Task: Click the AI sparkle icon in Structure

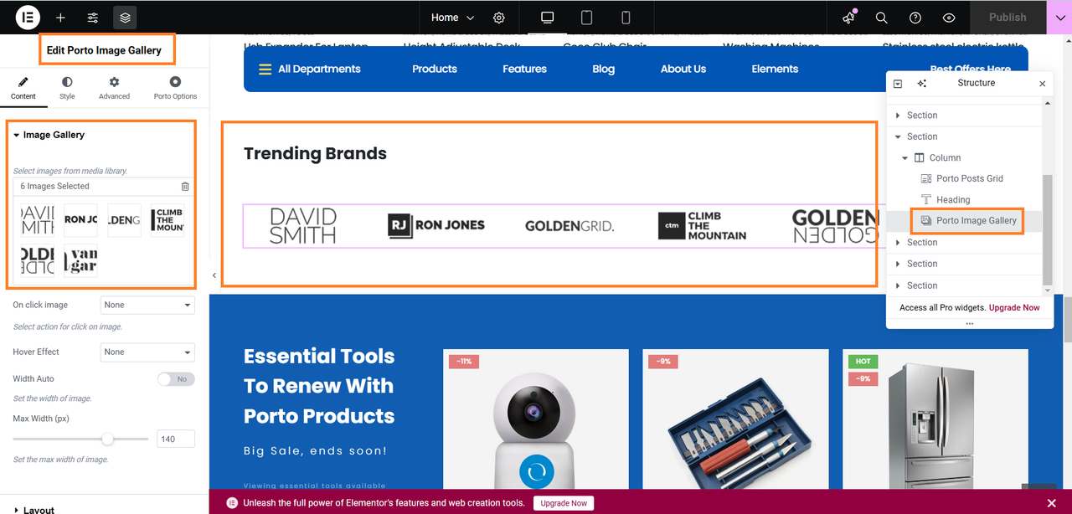Action: coord(922,84)
